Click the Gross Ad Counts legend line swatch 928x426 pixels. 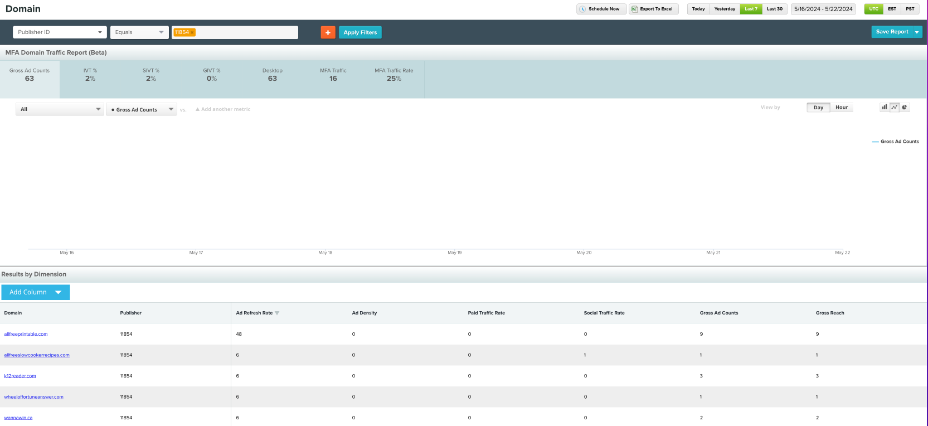coord(875,142)
